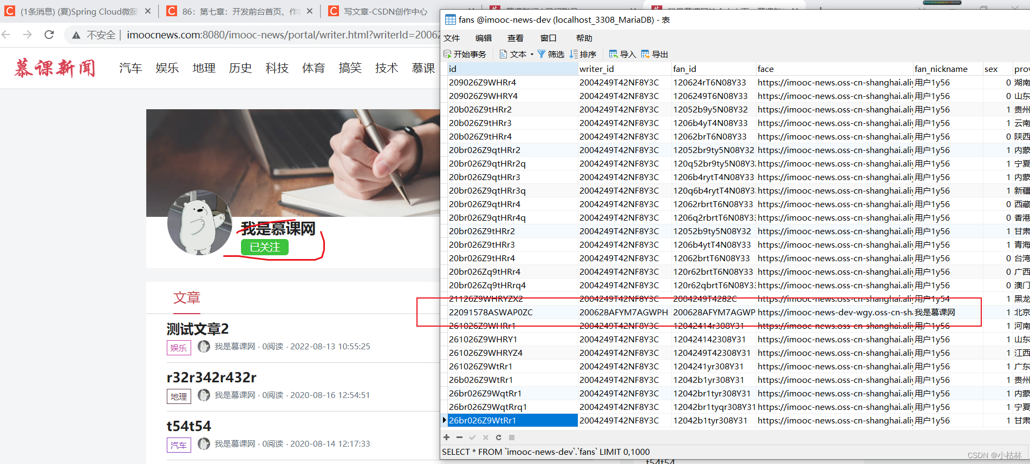Refresh the fans table data
Image resolution: width=1030 pixels, height=464 pixels.
498,437
